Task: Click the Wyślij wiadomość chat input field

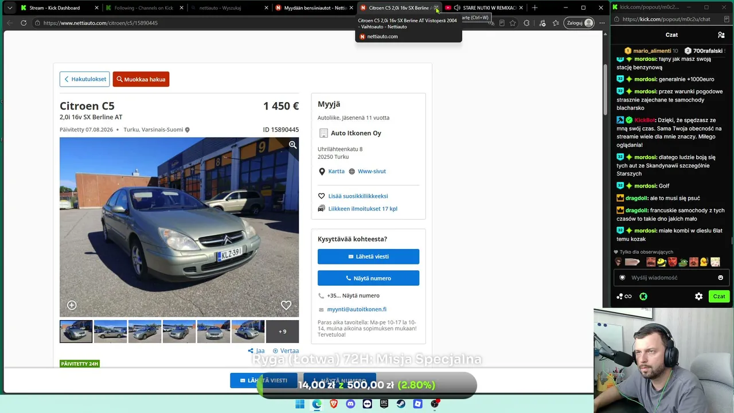Action: tap(671, 278)
